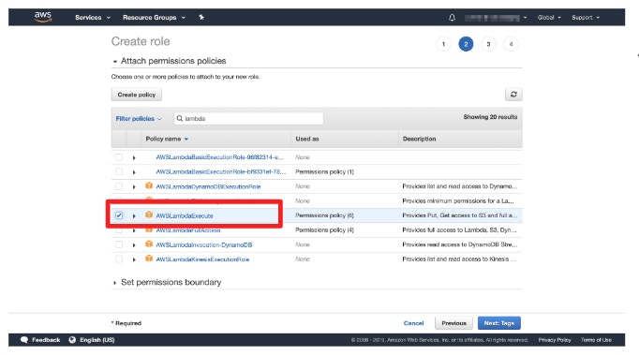Click the Feedback text in footer
639x355 pixels.
point(46,340)
